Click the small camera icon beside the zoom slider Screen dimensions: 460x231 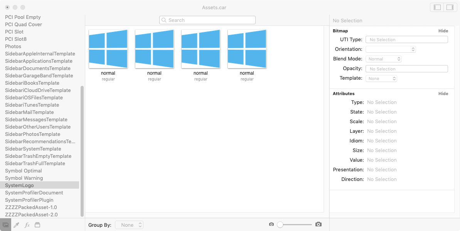tap(271, 224)
